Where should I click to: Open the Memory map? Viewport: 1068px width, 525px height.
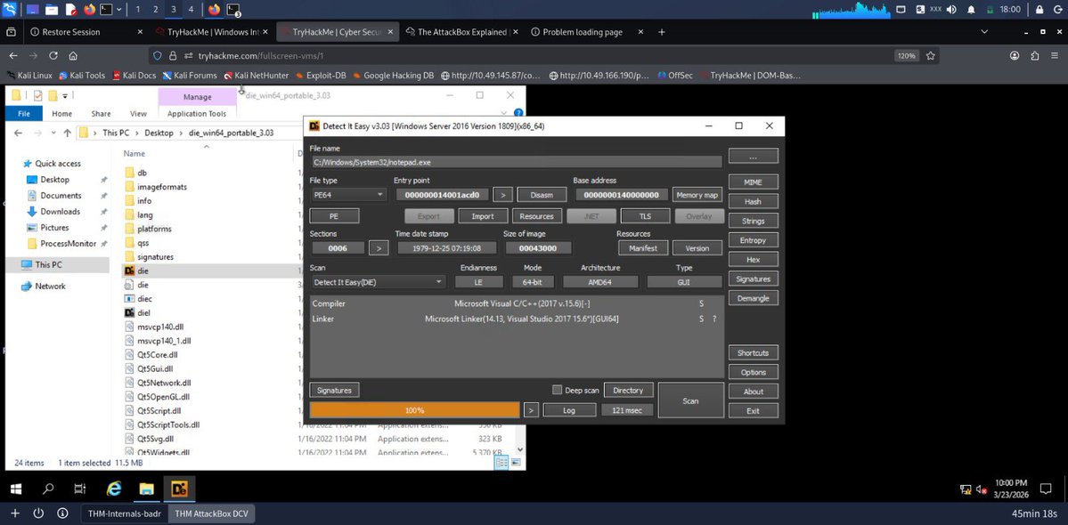pos(697,195)
